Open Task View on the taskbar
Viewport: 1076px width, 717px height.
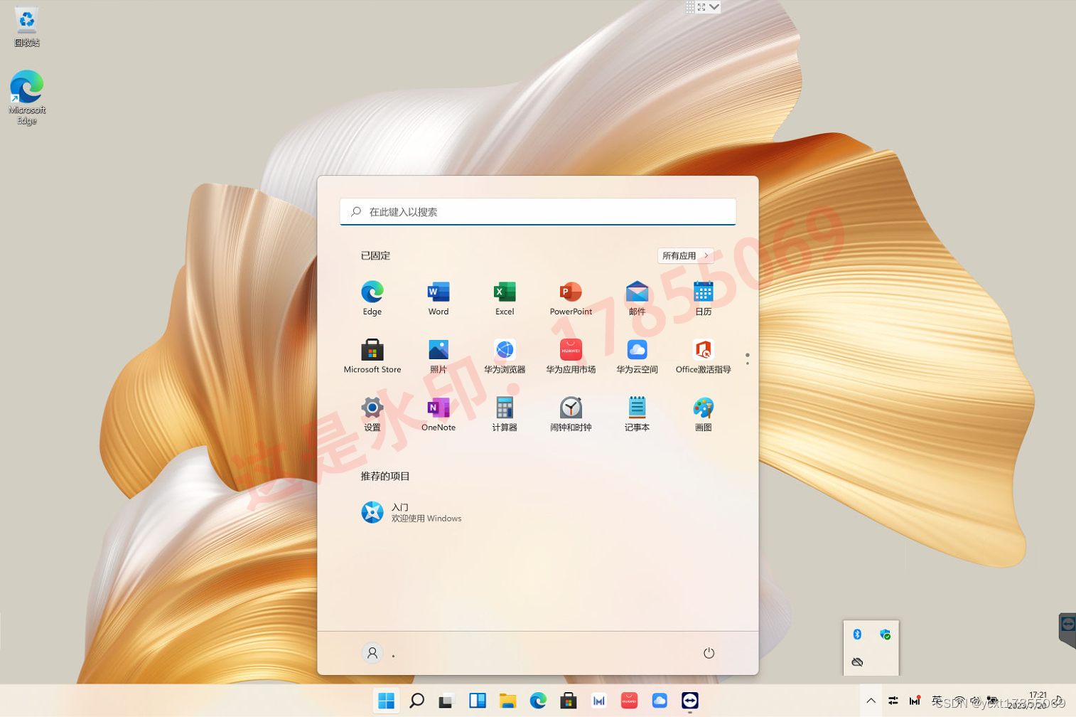click(x=446, y=701)
